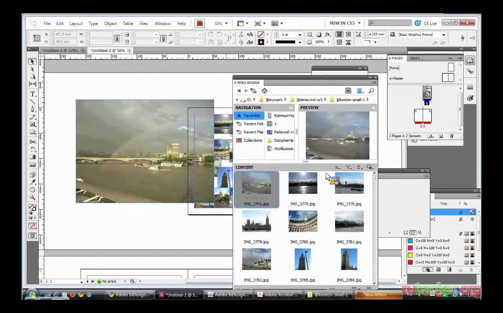Open the Layout menu

click(76, 24)
